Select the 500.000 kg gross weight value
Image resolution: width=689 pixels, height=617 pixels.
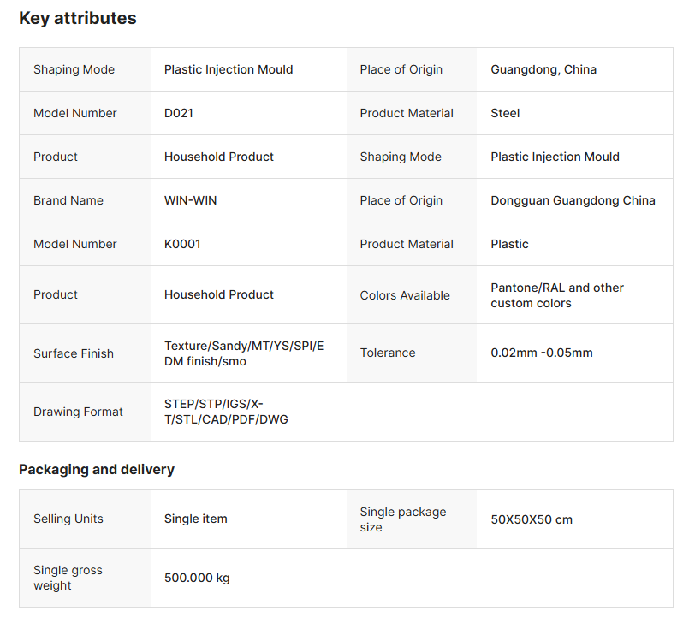click(197, 578)
